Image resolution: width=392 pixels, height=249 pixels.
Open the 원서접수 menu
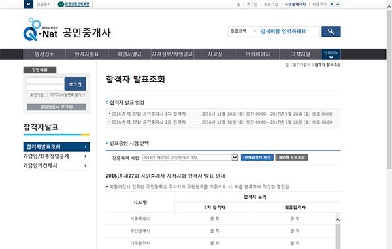pyautogui.click(x=44, y=54)
